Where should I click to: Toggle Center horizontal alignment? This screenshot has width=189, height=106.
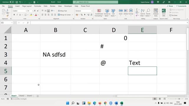[45, 15]
